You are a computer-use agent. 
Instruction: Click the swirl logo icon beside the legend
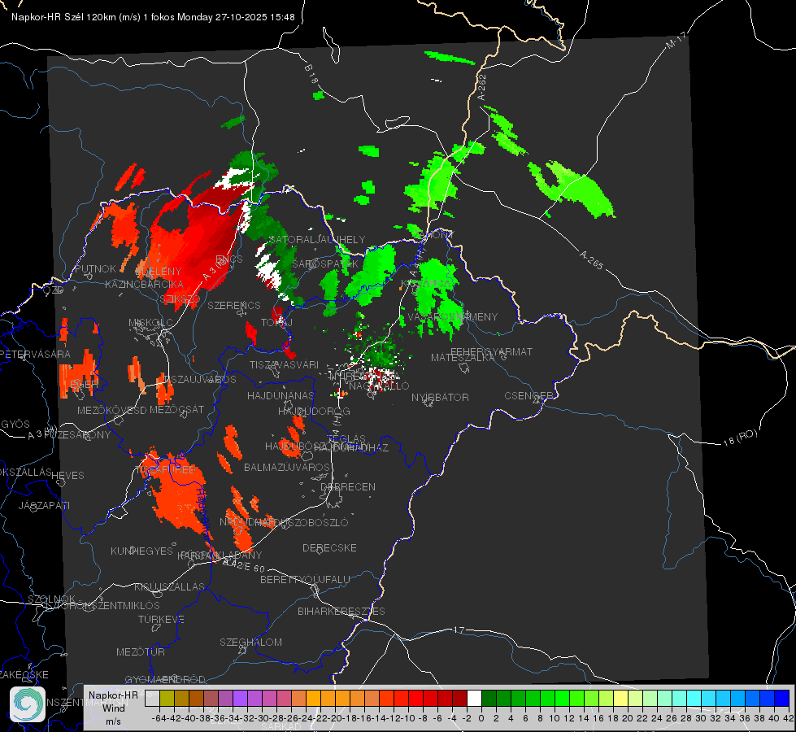(x=28, y=704)
